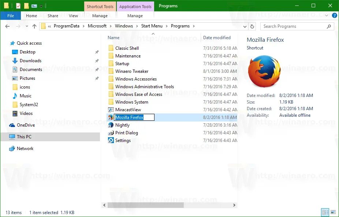339x217 pixels.
Task: Open the Customize Quick Access Toolbar dropdown
Action: [41, 6]
